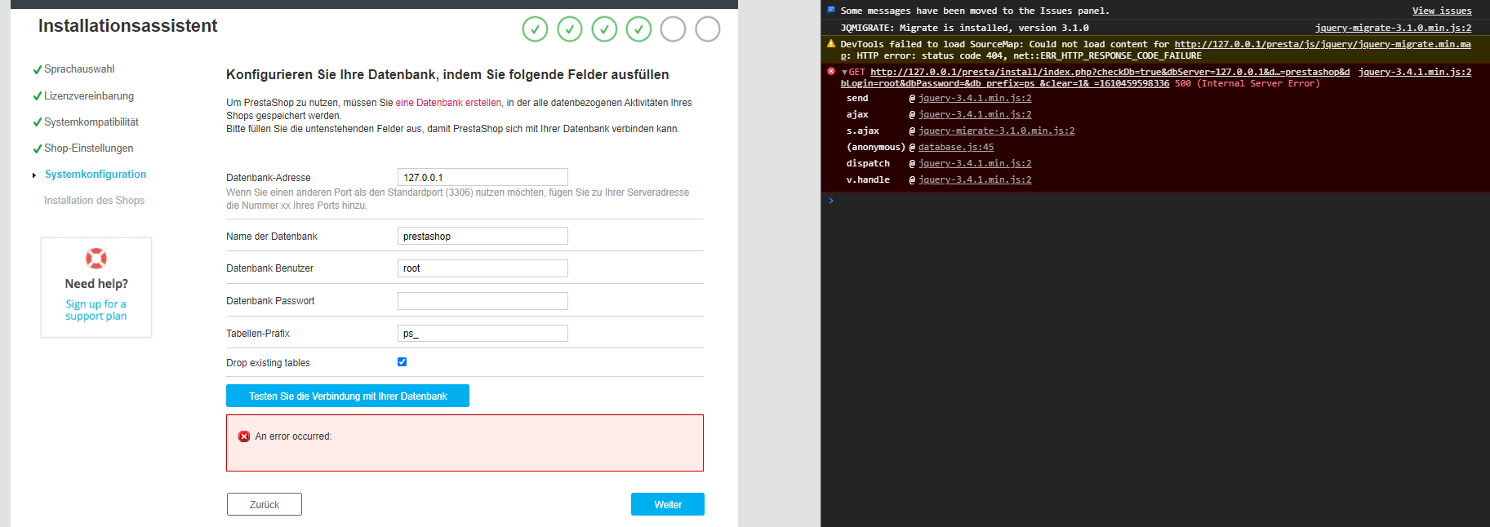Open the Sprachauswahl step

point(79,69)
